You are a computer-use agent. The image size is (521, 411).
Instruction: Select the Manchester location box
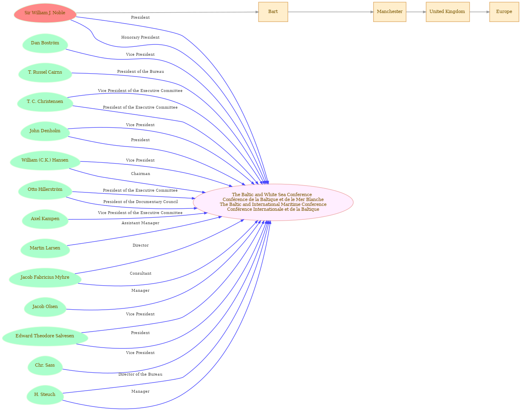click(x=390, y=12)
